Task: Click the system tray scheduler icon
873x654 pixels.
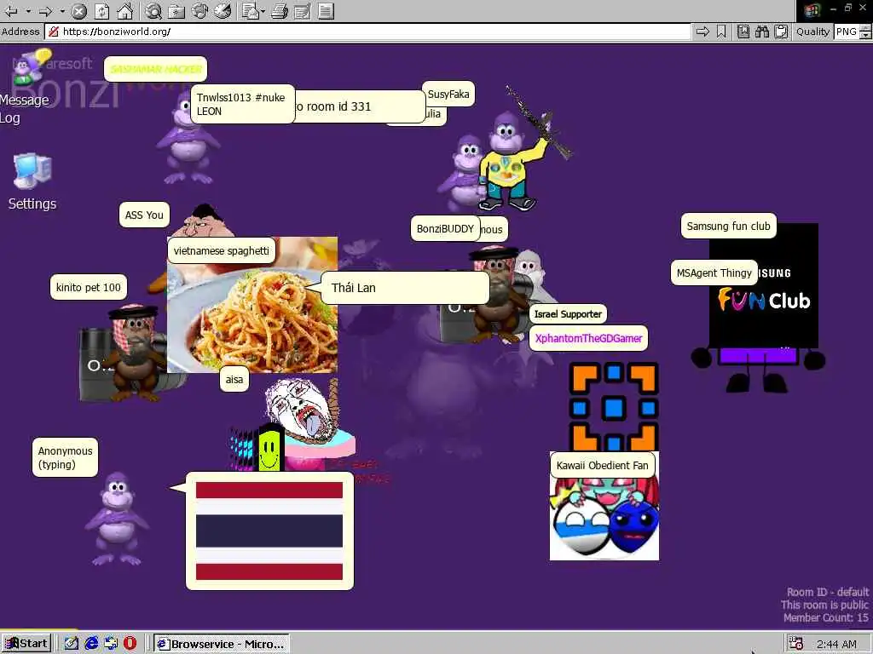Action: pos(796,644)
